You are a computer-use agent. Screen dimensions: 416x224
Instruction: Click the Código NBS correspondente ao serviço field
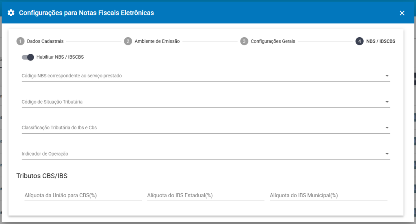(199, 76)
